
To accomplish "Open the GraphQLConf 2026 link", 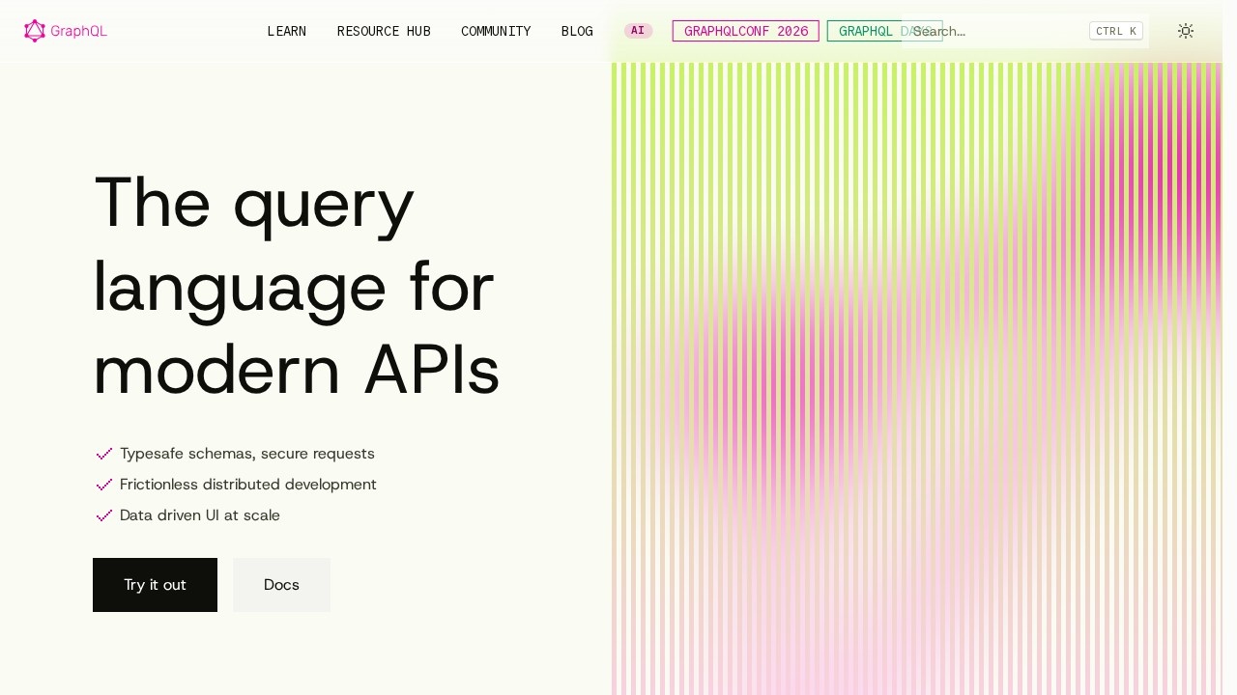I will pyautogui.click(x=746, y=31).
